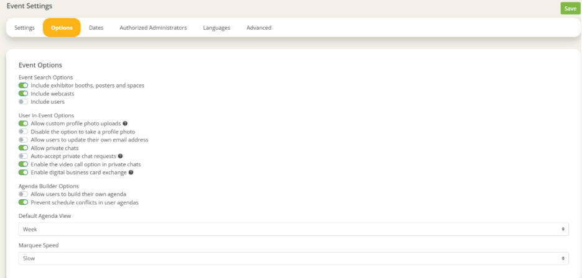Click help icon next to auto-accept chat requests
582x278 pixels.
[121, 156]
